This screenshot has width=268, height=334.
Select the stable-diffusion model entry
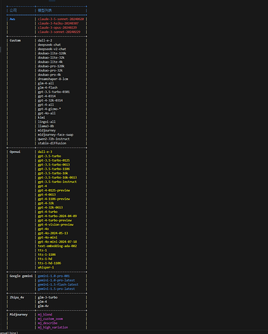tap(52, 143)
